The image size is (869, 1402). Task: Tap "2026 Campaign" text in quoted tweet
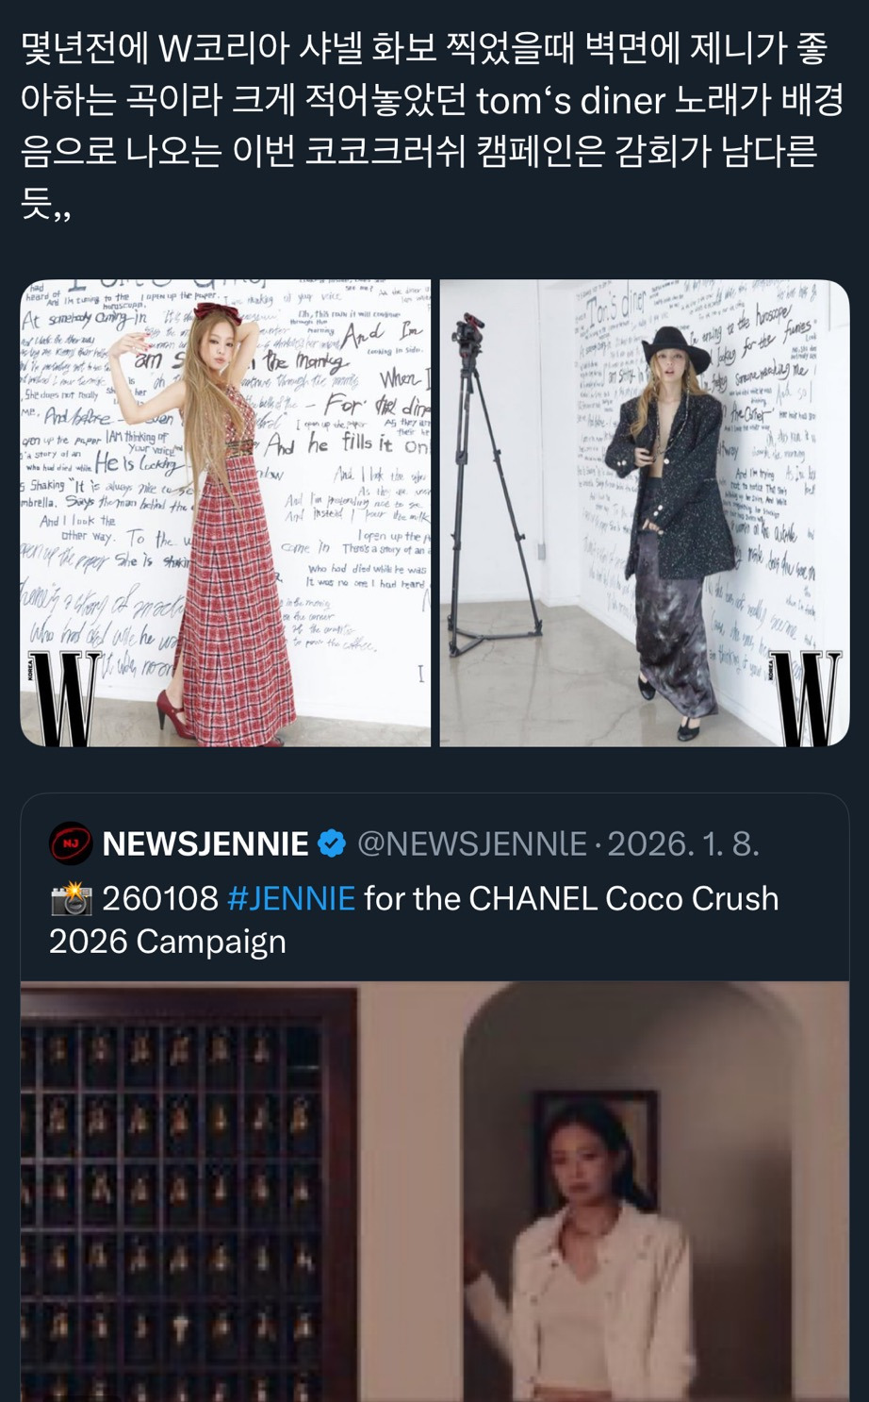coord(168,942)
